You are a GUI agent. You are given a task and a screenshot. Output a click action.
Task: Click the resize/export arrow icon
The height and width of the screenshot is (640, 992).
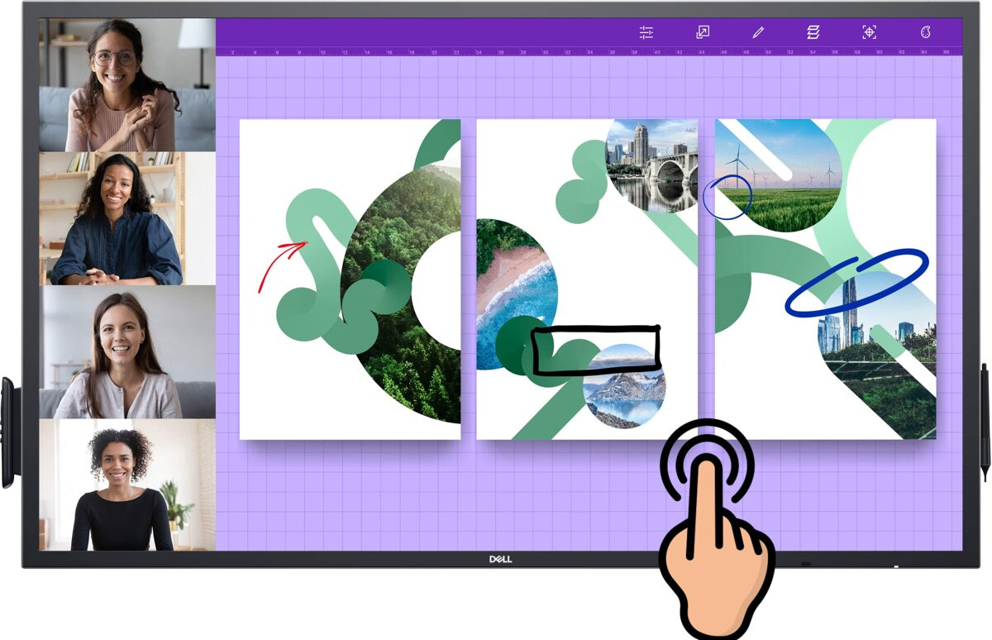pyautogui.click(x=702, y=32)
